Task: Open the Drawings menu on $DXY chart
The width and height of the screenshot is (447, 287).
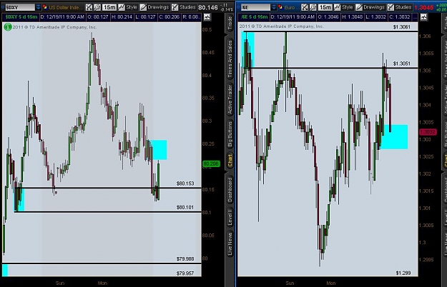Action: 154,7
